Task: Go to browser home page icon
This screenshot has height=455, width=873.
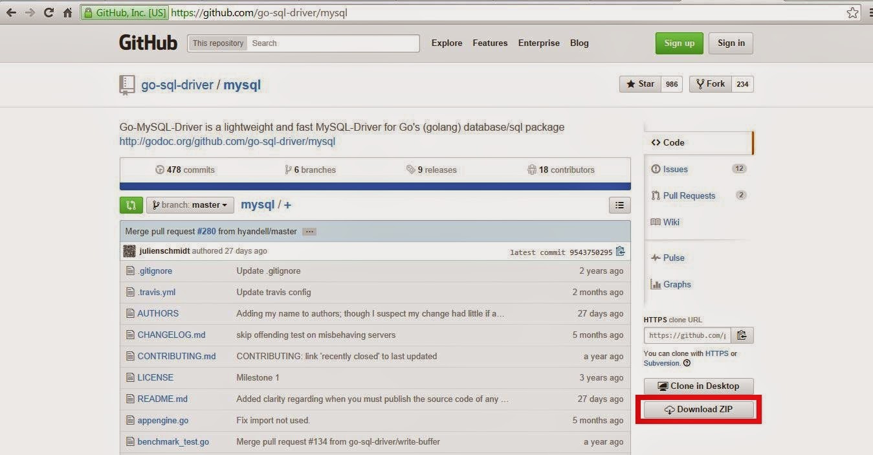Action: tap(67, 12)
